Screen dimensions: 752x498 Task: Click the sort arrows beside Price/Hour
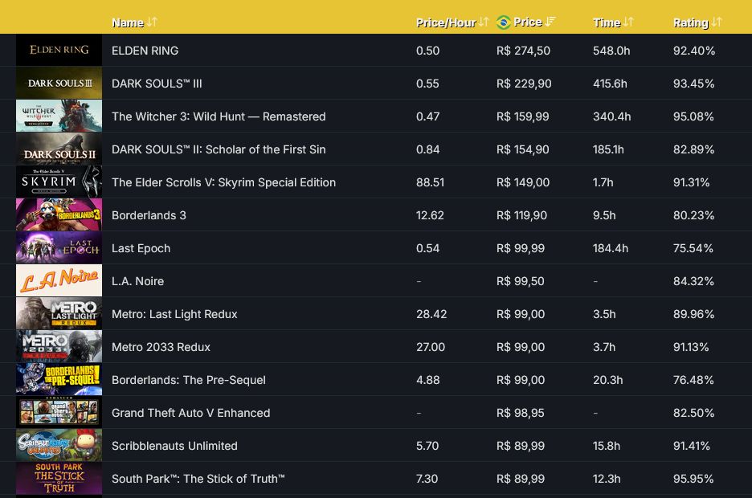[x=484, y=22]
